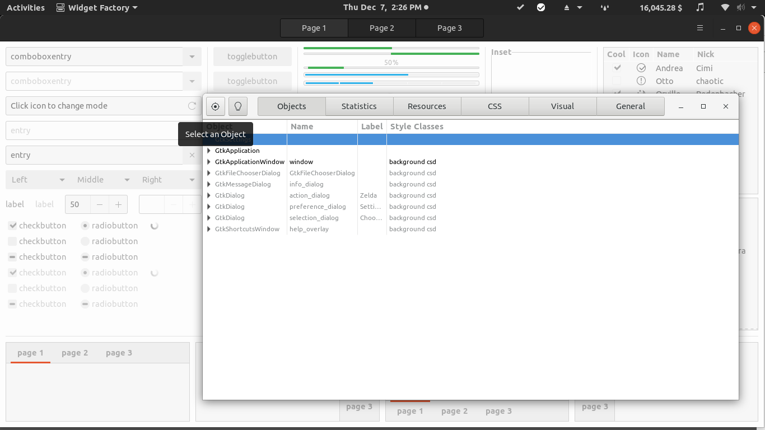Click the 'info_dialog' name cell
The width and height of the screenshot is (765, 430).
pyautogui.click(x=322, y=184)
